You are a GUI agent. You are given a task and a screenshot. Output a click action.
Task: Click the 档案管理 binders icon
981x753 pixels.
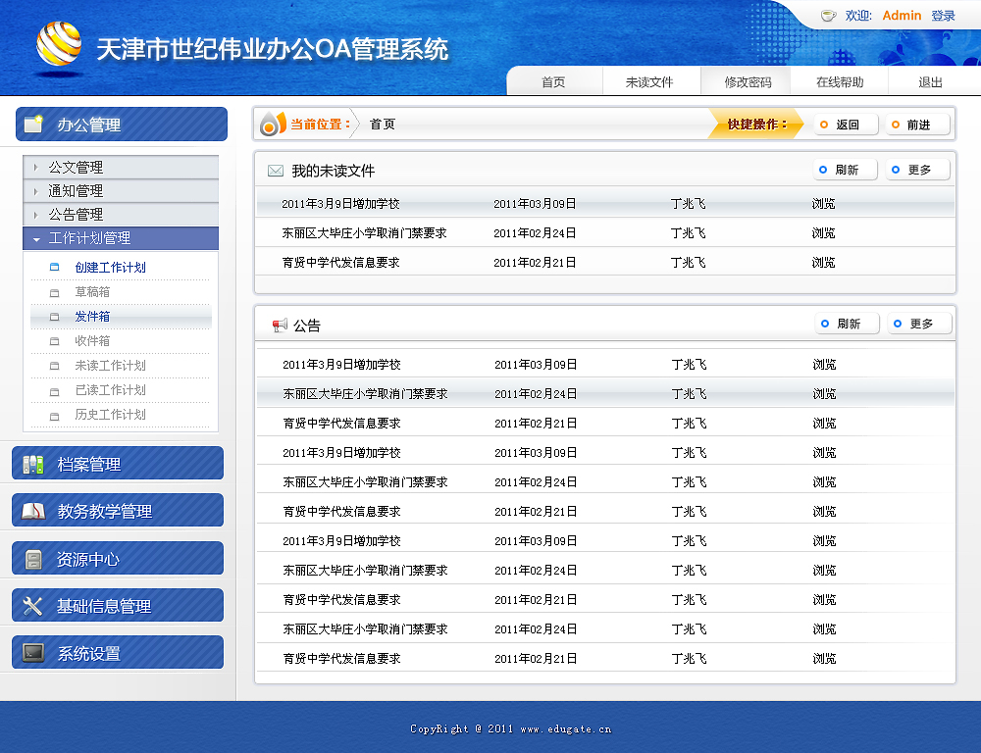click(x=33, y=465)
